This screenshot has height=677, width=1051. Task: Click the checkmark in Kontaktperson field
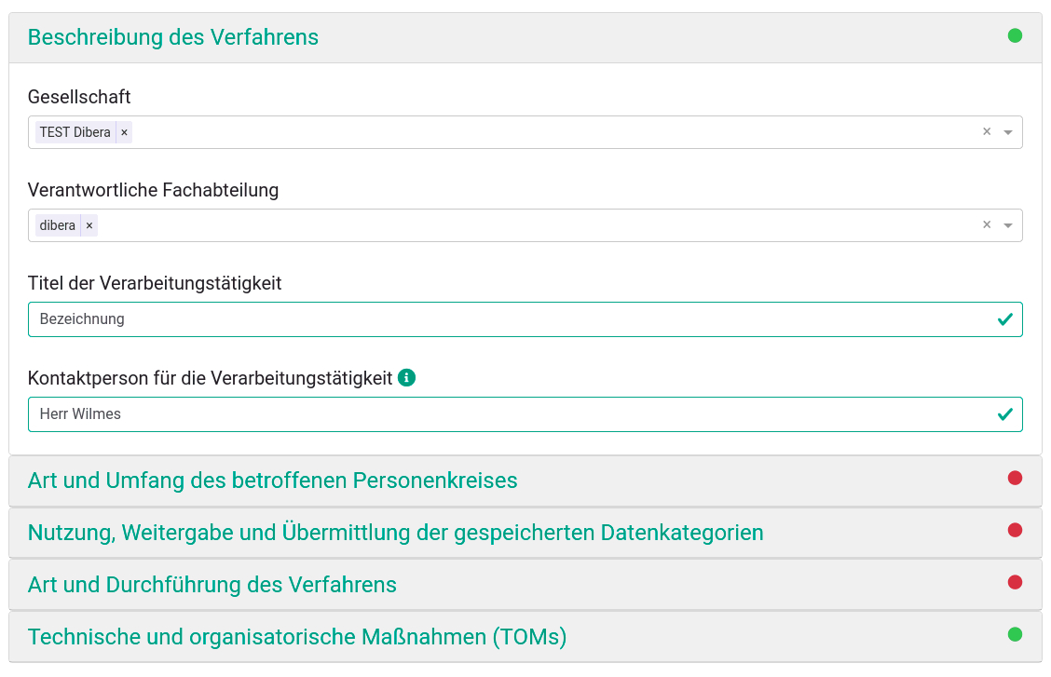[1004, 414]
